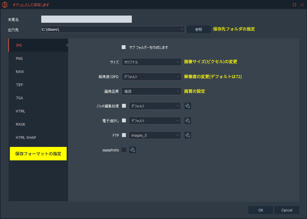
Task: Open the FTP images_S dropdown
Action: (155, 135)
